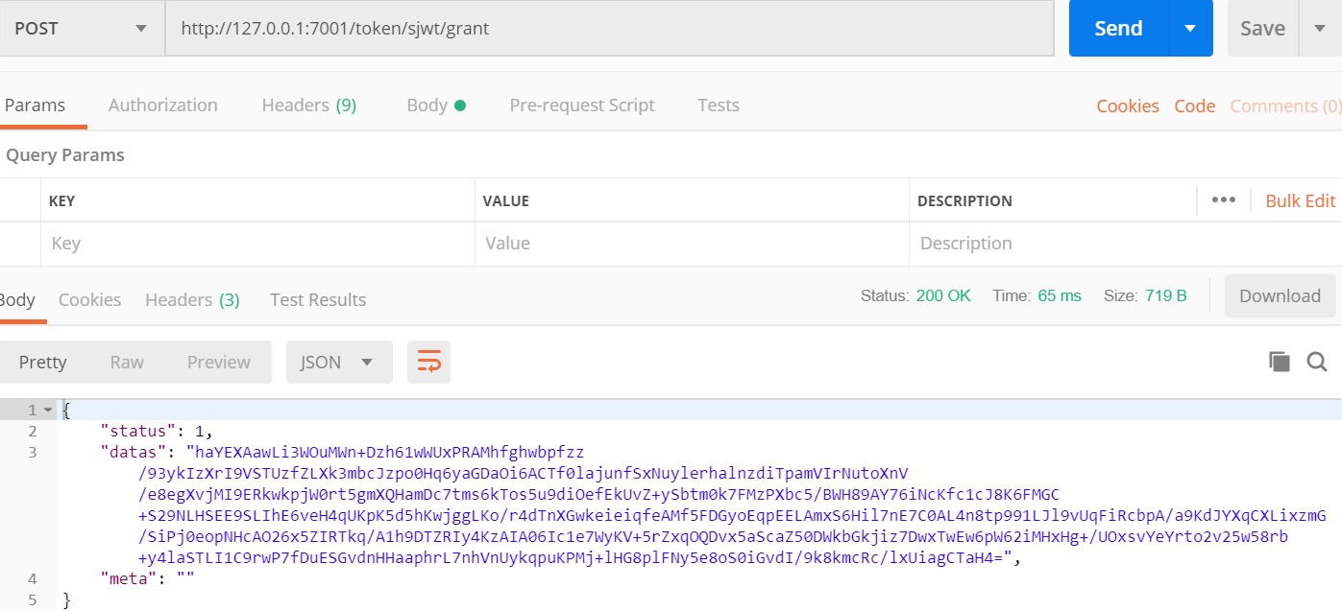Open Comments panel
The image size is (1342, 611).
pos(1284,106)
